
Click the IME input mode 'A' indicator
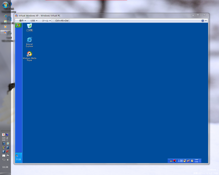coord(178,161)
